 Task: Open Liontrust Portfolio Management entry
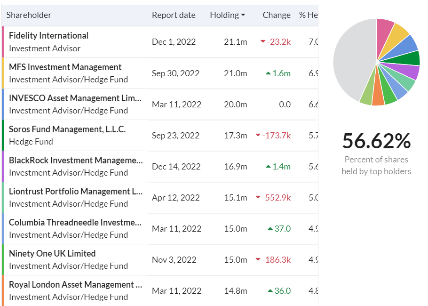pyautogui.click(x=76, y=191)
